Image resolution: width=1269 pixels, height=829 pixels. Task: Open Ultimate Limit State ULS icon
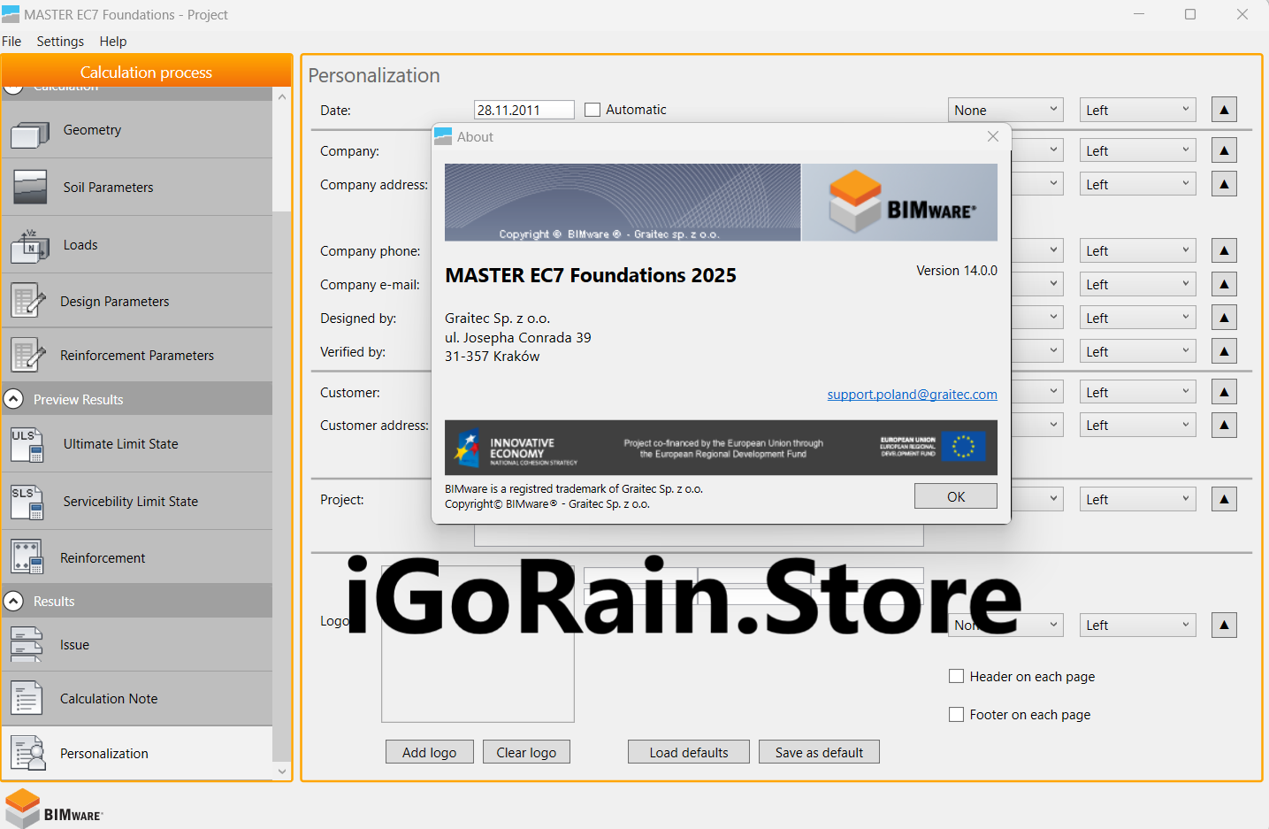[x=27, y=444]
